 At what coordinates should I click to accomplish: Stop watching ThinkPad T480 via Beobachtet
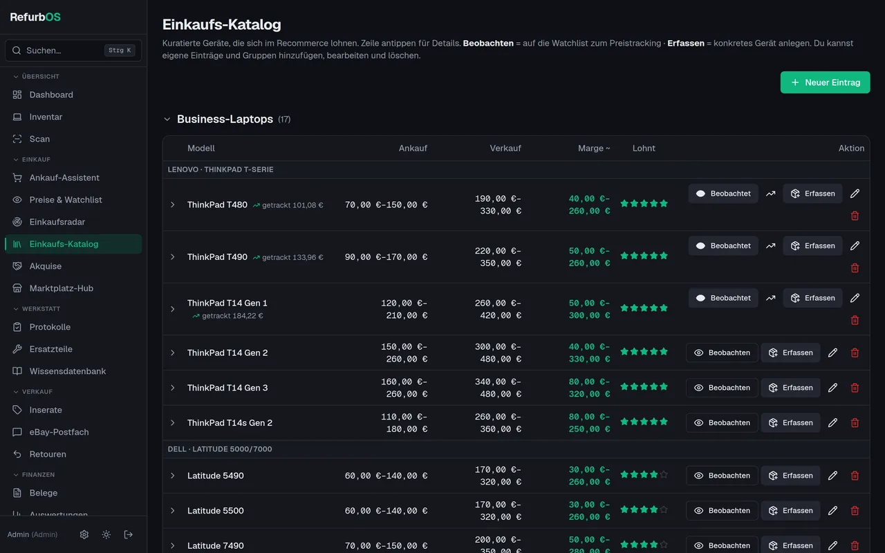(723, 194)
